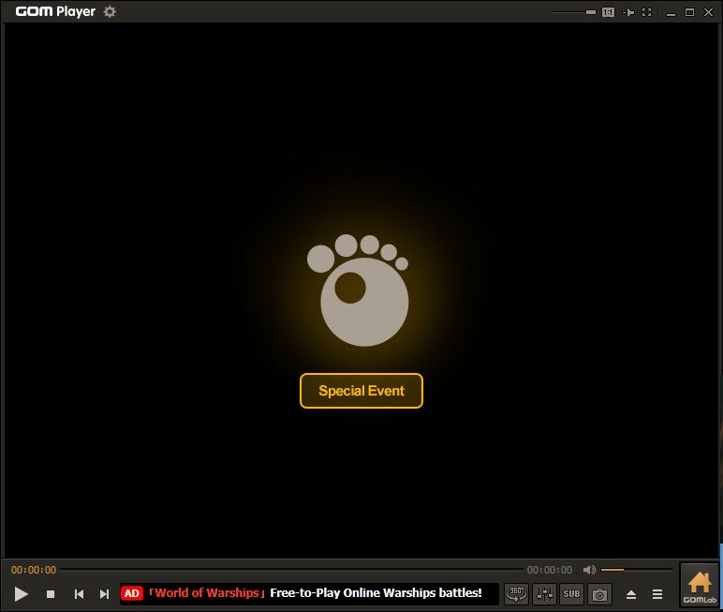The height and width of the screenshot is (612, 723).
Task: Mute audio using the speaker icon
Action: [589, 570]
